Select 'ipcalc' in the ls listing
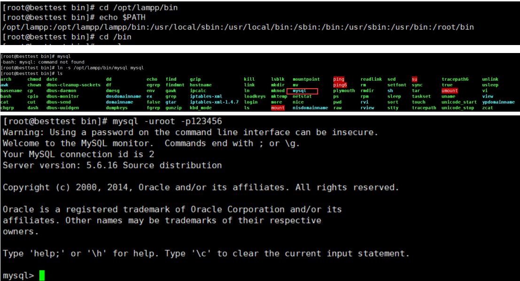 click(198, 91)
